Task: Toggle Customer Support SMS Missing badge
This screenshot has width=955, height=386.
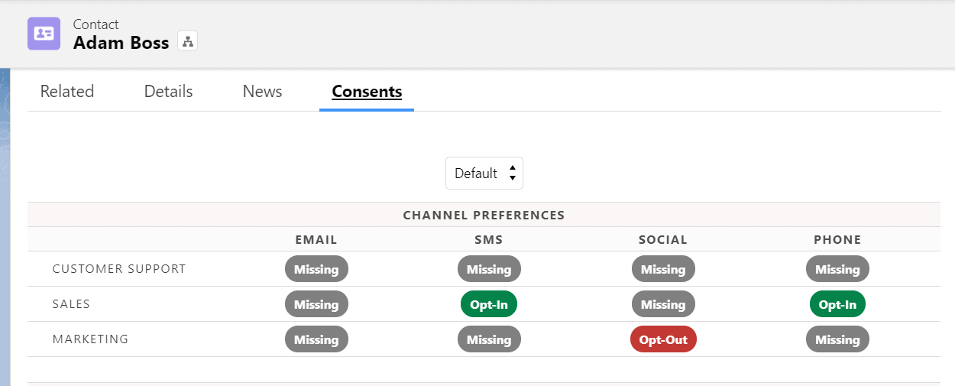Action: click(489, 269)
